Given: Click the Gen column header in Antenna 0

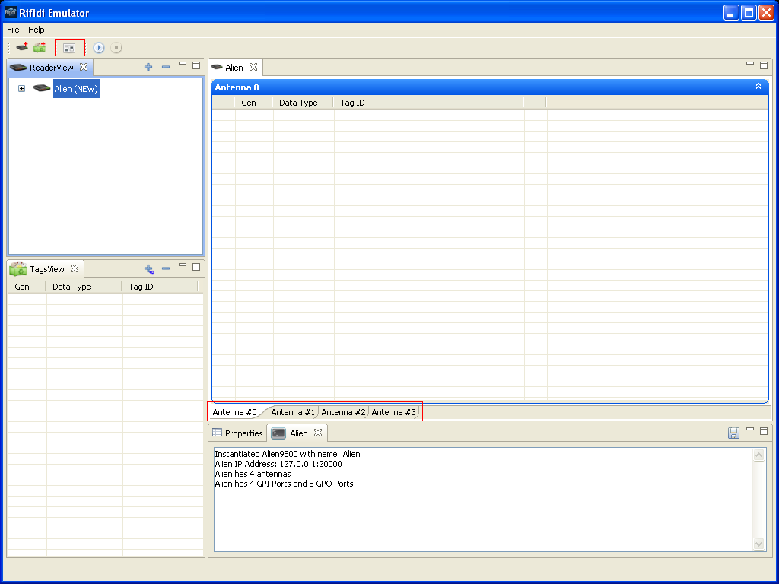Looking at the screenshot, I should [253, 103].
